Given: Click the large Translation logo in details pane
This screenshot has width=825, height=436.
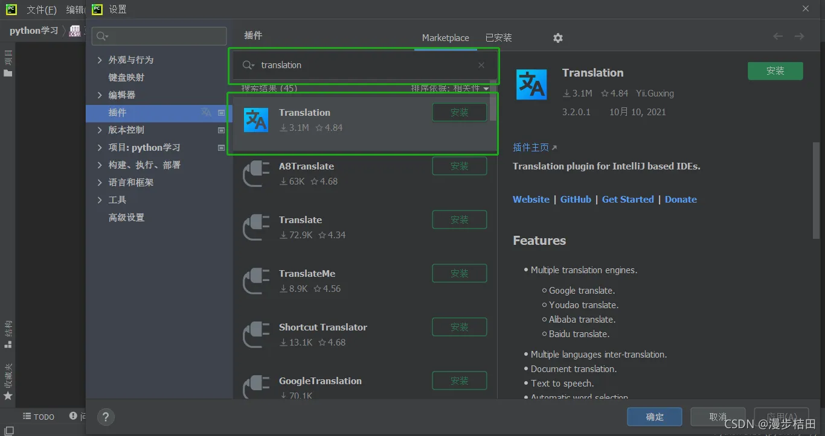Looking at the screenshot, I should [x=531, y=84].
